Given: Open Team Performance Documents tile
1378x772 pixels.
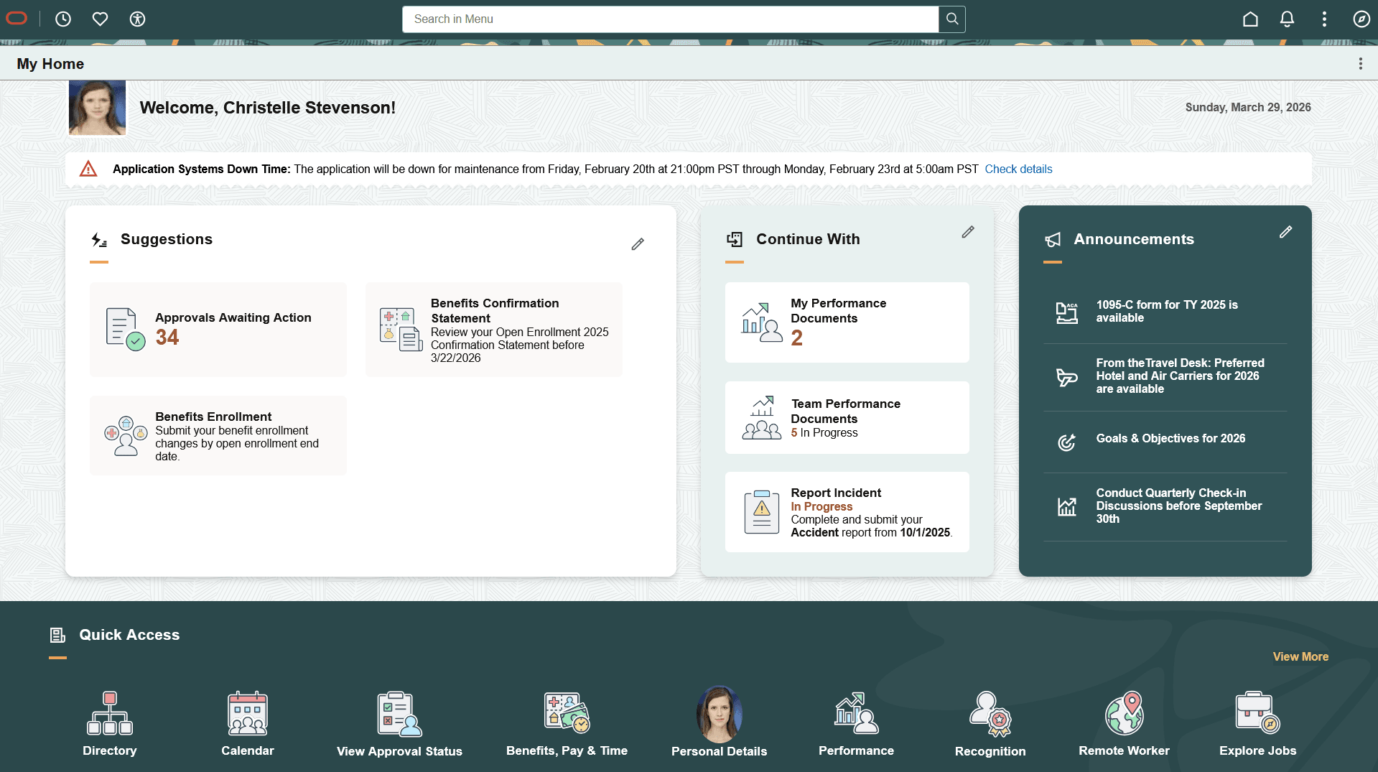Looking at the screenshot, I should pyautogui.click(x=847, y=417).
